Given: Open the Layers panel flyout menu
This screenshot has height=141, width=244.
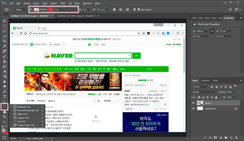Looking at the screenshot, I should (241, 81).
